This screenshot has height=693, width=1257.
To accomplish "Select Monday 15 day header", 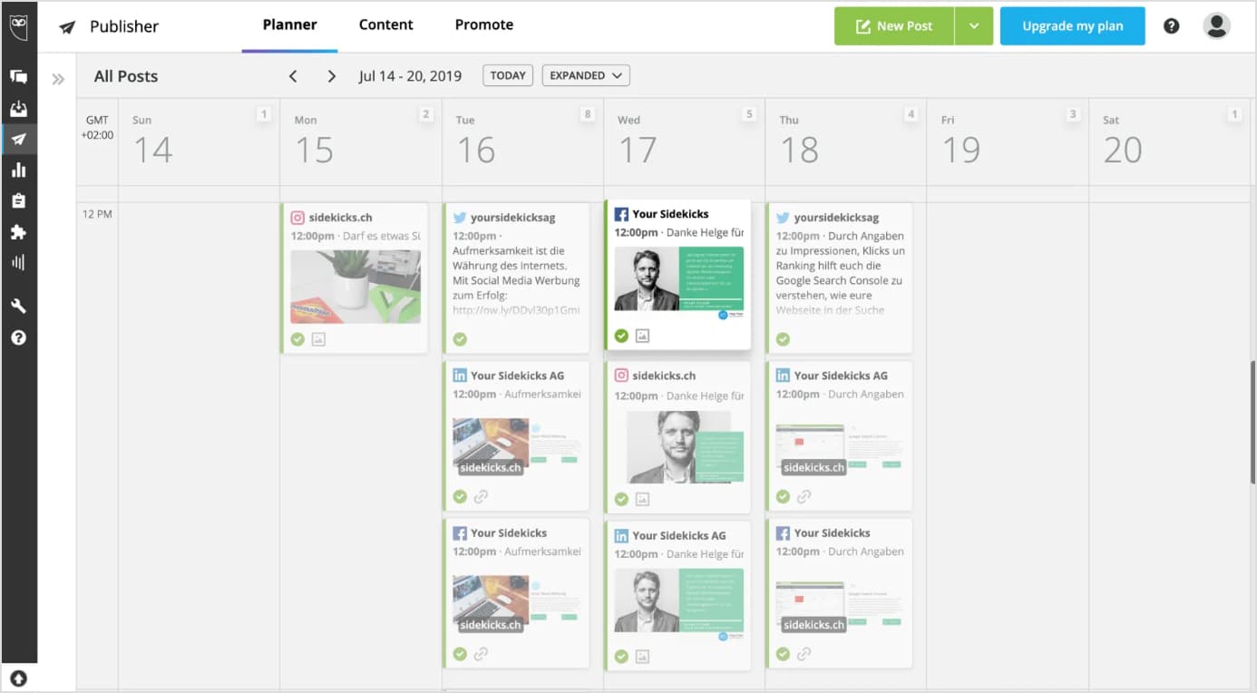I will (360, 142).
